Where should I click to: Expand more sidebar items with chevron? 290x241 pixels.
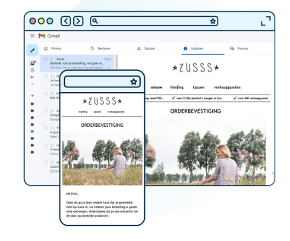pyautogui.click(x=32, y=84)
